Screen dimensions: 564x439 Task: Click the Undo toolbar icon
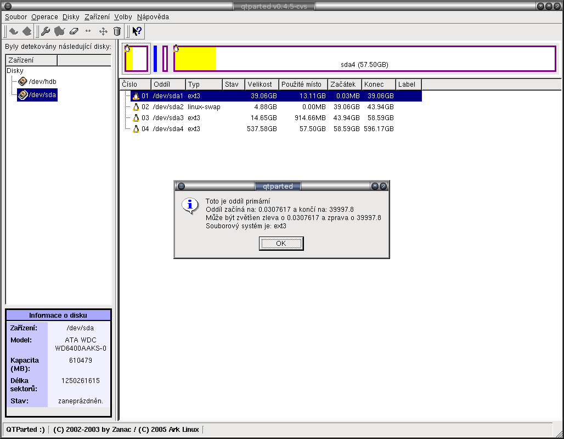click(14, 31)
